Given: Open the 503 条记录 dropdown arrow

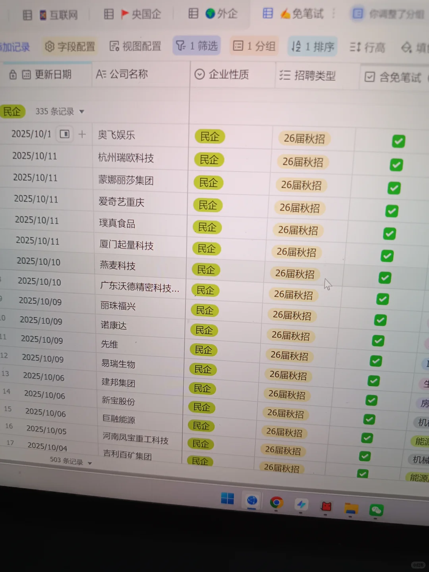Looking at the screenshot, I should [90, 463].
